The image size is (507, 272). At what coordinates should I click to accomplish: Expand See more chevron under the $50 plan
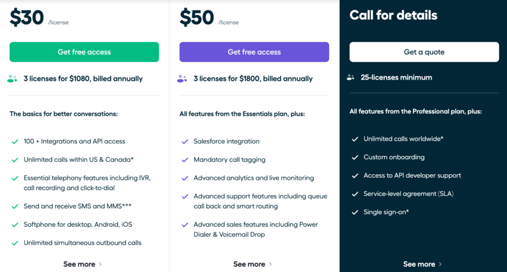(270, 264)
